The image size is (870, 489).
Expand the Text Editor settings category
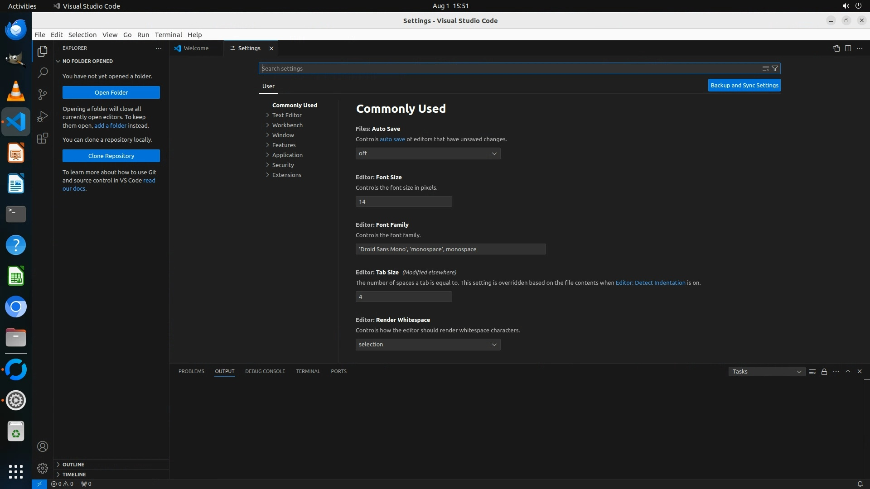pyautogui.click(x=287, y=115)
